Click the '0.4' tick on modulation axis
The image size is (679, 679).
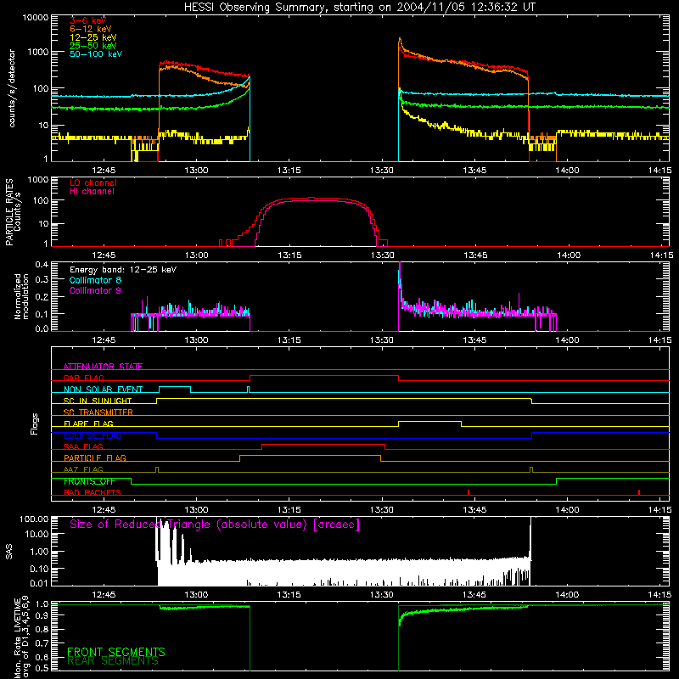click(x=42, y=265)
